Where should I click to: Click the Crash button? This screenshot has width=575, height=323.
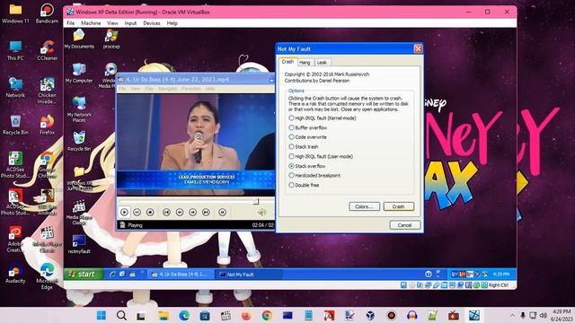399,206
